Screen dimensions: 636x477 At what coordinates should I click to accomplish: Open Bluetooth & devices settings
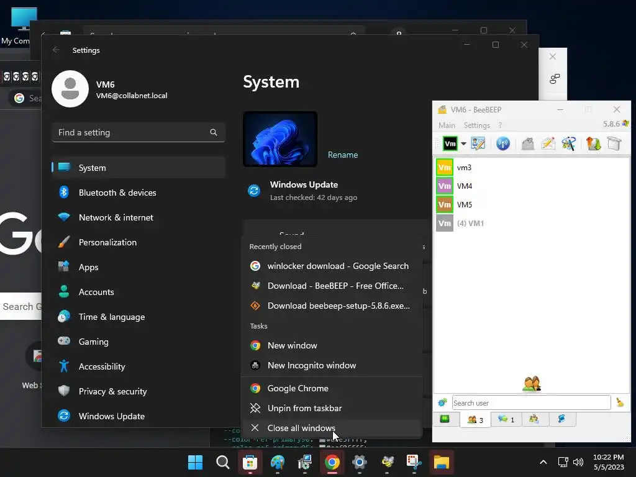139,193
